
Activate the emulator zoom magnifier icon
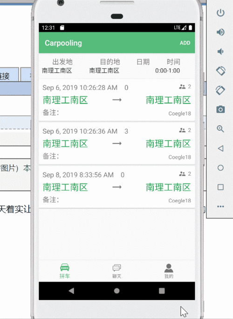pos(220,129)
